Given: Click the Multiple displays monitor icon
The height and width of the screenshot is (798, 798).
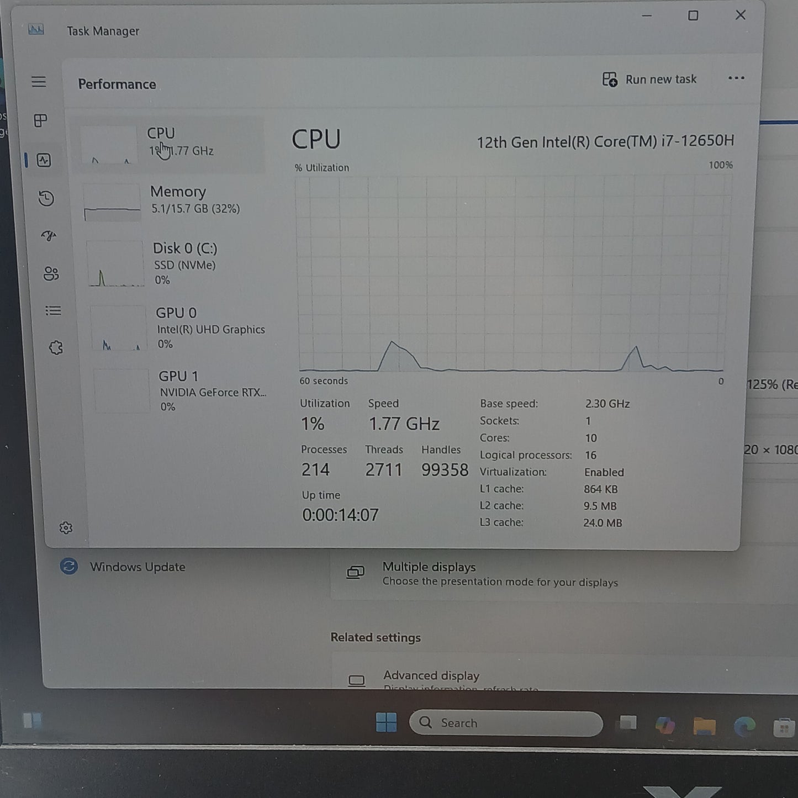Looking at the screenshot, I should click(x=355, y=572).
